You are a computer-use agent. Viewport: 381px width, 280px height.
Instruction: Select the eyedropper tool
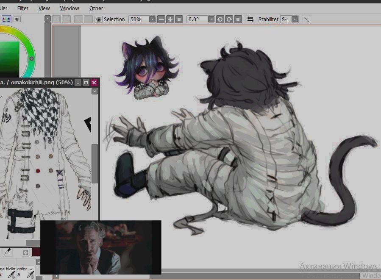click(x=7, y=252)
